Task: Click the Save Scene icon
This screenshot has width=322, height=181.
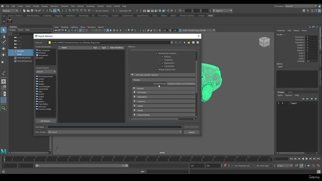Action: (x=32, y=11)
